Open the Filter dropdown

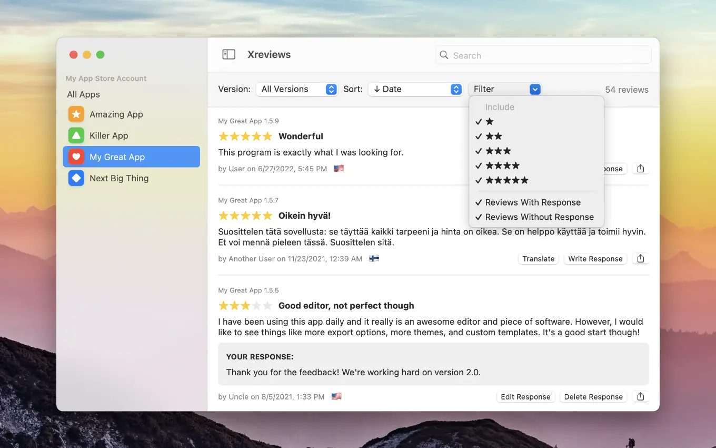(505, 89)
